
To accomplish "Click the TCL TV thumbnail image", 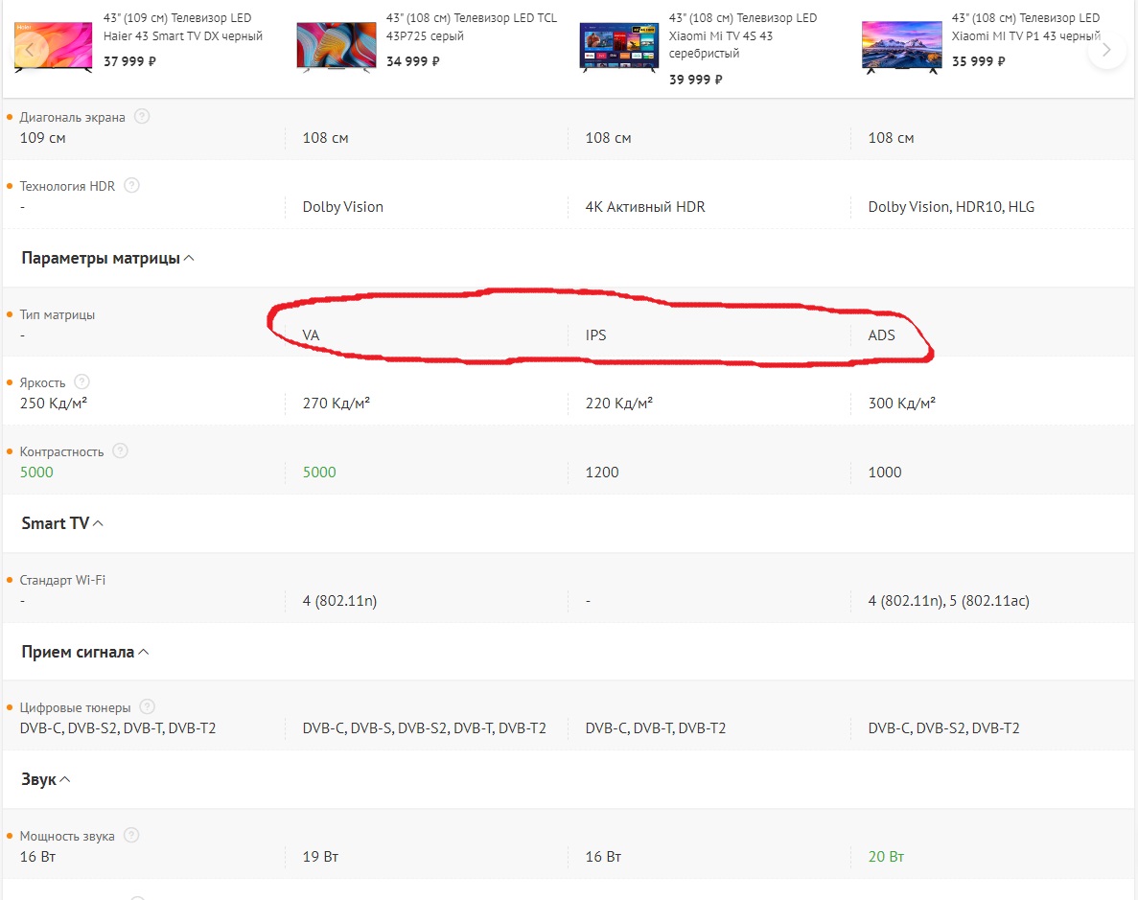I will (336, 46).
